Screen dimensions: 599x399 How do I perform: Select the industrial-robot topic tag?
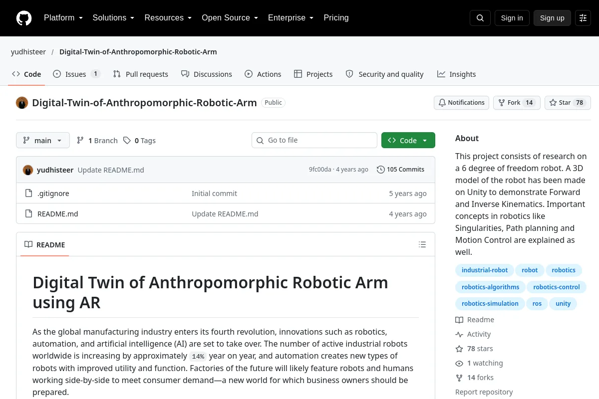[x=485, y=270]
